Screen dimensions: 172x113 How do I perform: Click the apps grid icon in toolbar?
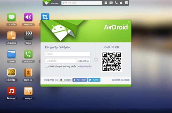tap(106, 3)
